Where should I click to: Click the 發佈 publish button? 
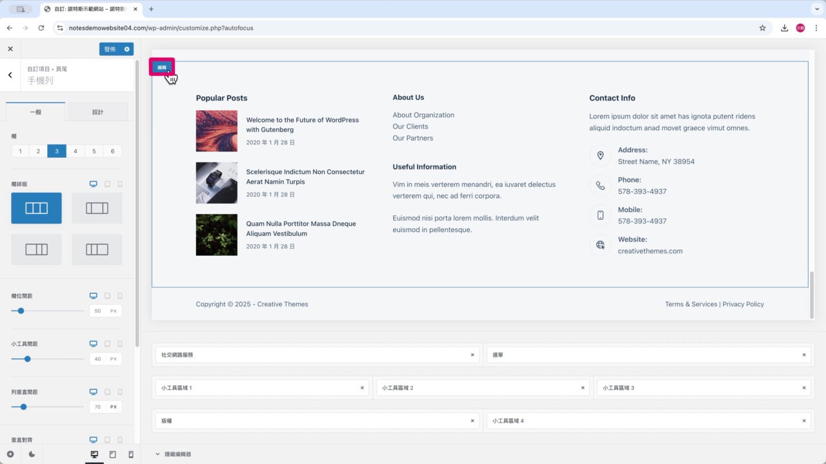pyautogui.click(x=110, y=49)
